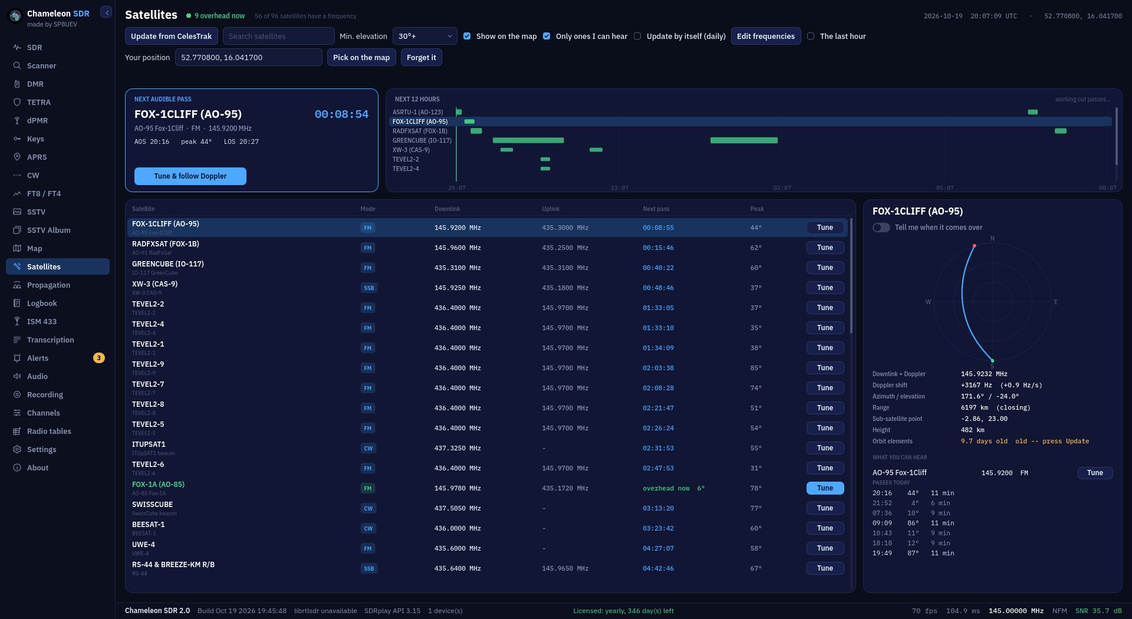Tune the FOX-1A (AO-85) row

coord(825,488)
